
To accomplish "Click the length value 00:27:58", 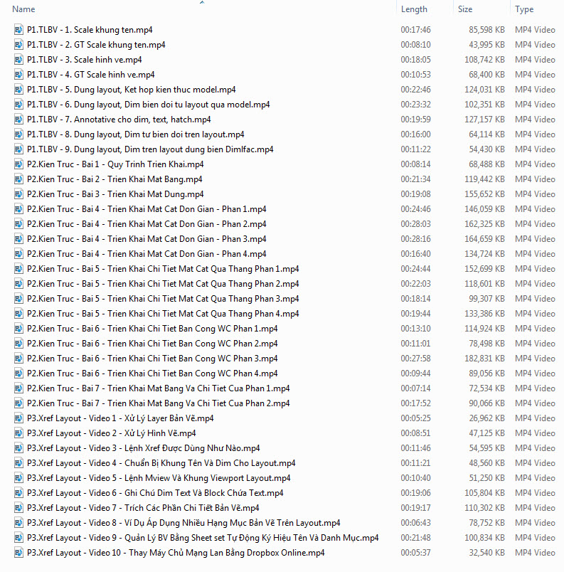I will pos(415,359).
